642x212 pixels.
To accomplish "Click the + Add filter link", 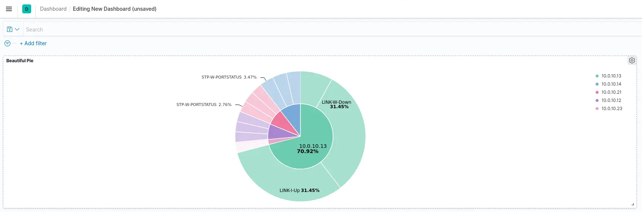I will (33, 43).
